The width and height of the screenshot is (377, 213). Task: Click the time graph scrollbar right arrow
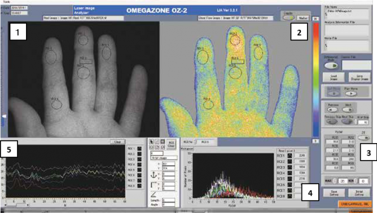click(28, 205)
